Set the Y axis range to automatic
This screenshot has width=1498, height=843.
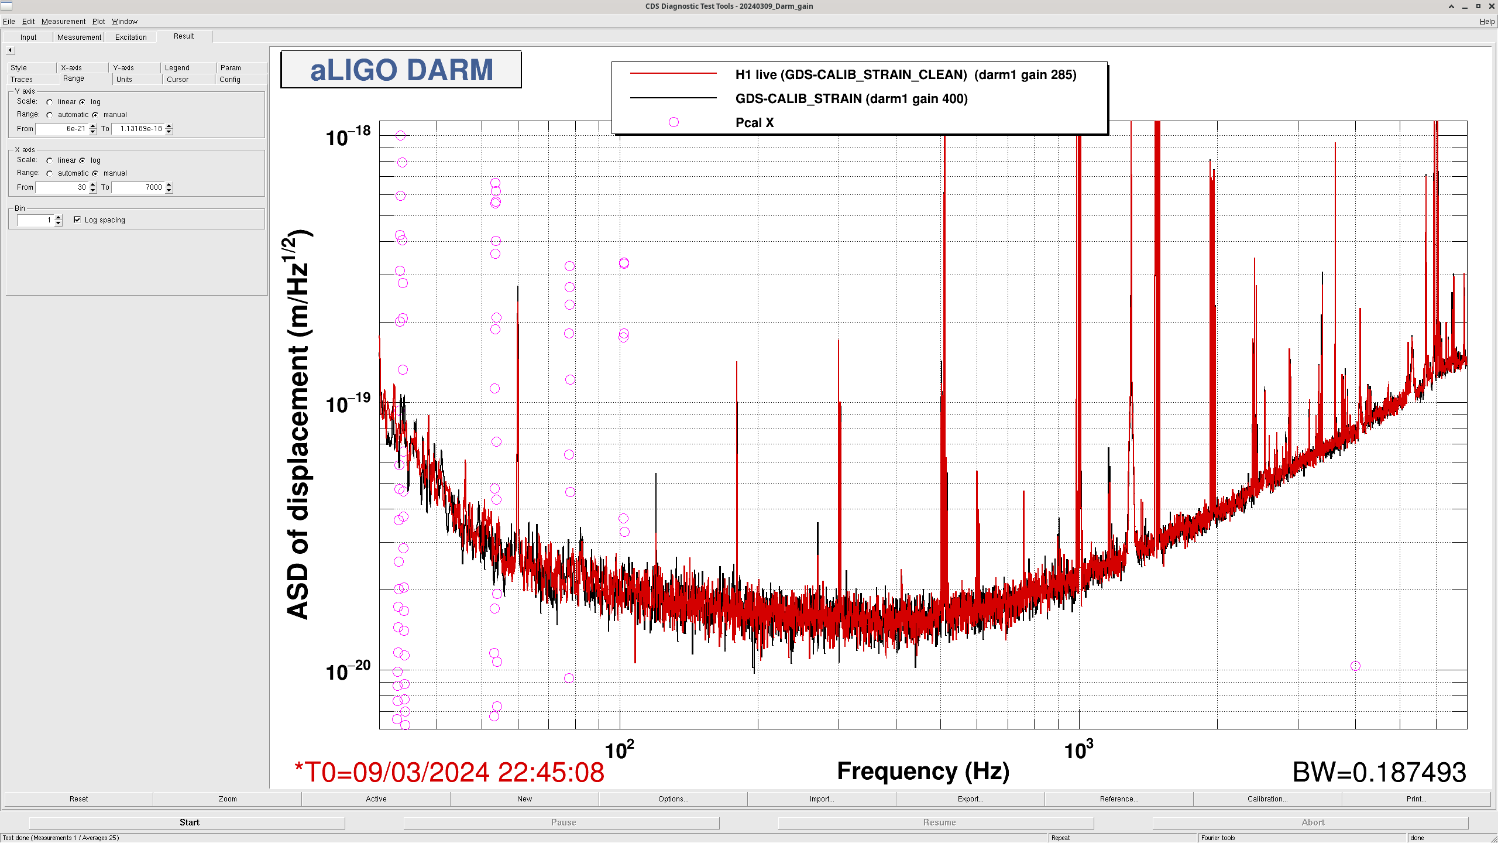(50, 115)
